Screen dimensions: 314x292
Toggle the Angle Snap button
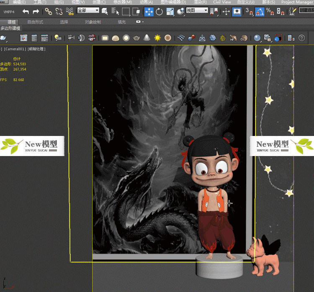tap(260, 11)
